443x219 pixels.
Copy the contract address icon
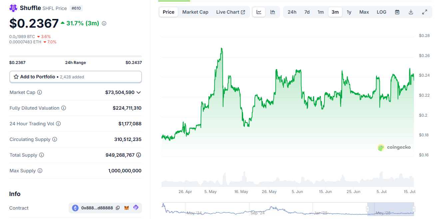pyautogui.click(x=118, y=208)
